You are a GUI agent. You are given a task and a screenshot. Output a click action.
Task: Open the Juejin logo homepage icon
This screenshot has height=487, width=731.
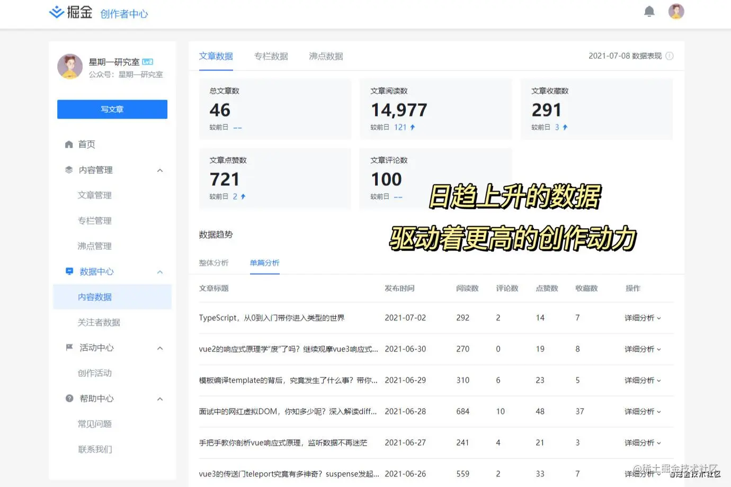pos(57,11)
